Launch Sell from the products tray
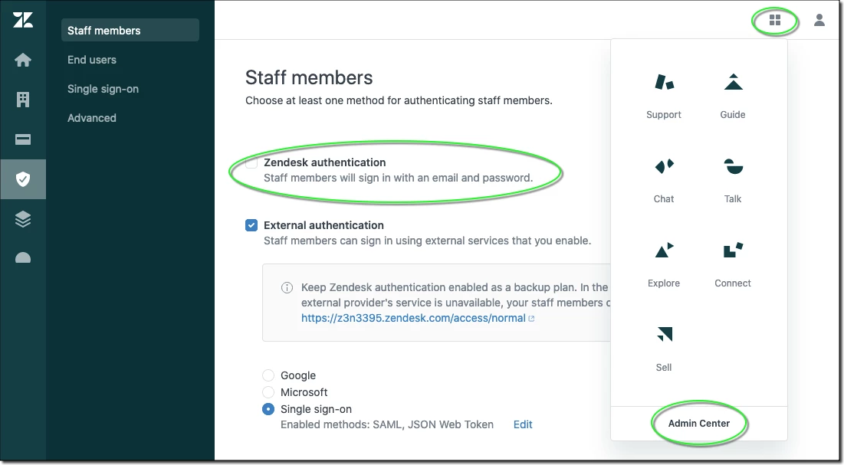 (664, 350)
